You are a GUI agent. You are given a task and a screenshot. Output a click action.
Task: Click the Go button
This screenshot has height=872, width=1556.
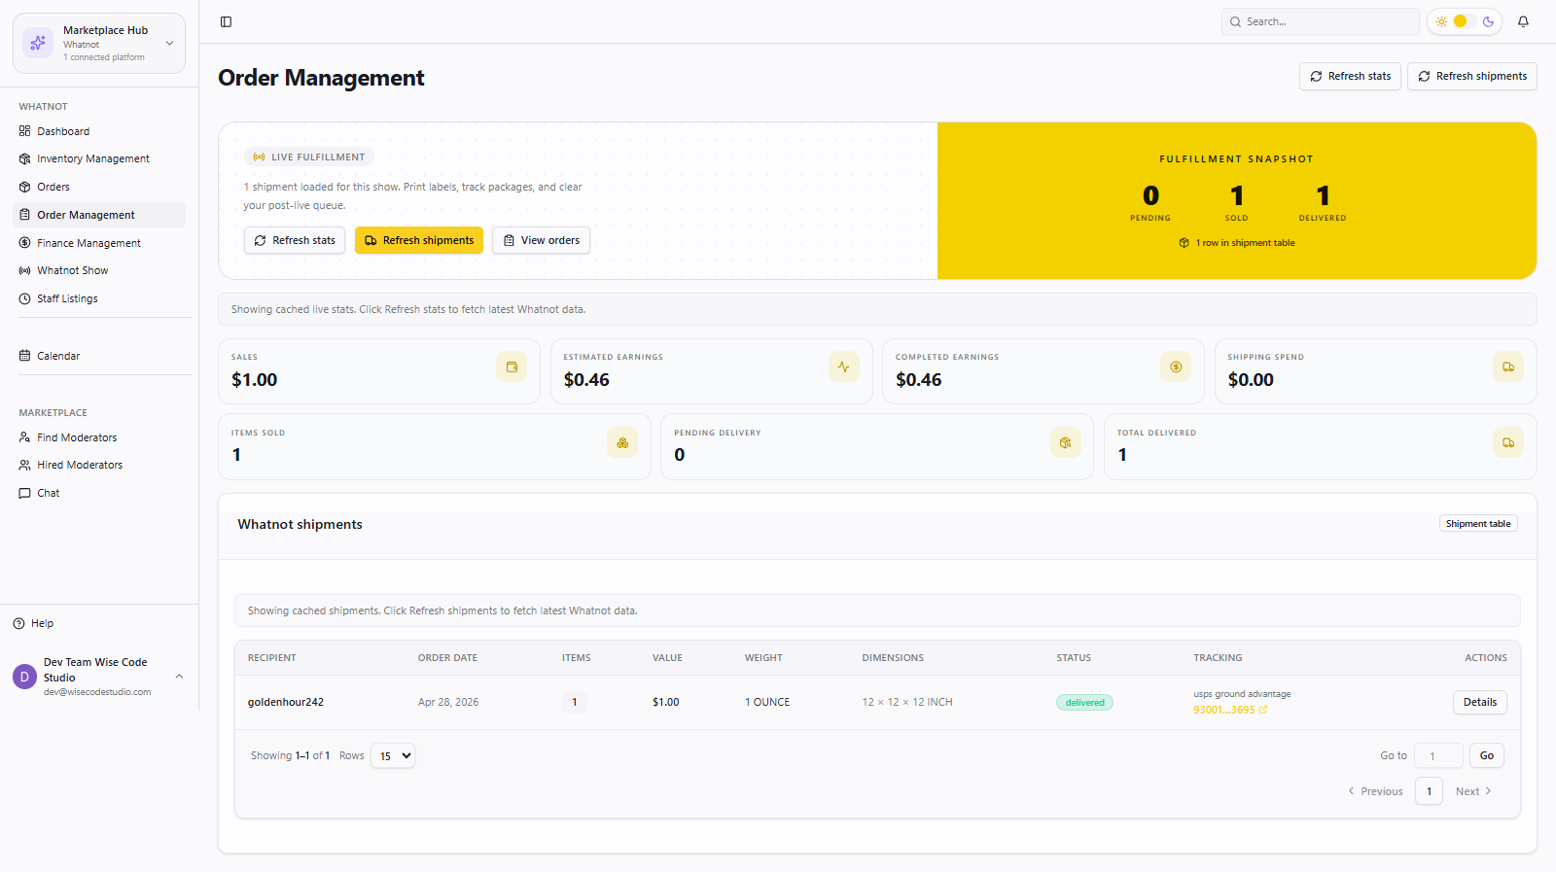point(1486,755)
